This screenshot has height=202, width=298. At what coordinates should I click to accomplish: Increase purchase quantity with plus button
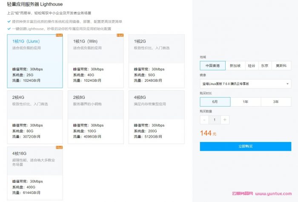[225, 120]
